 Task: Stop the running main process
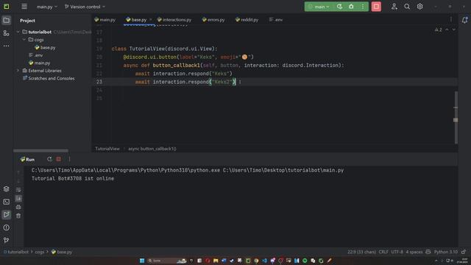coord(376,7)
